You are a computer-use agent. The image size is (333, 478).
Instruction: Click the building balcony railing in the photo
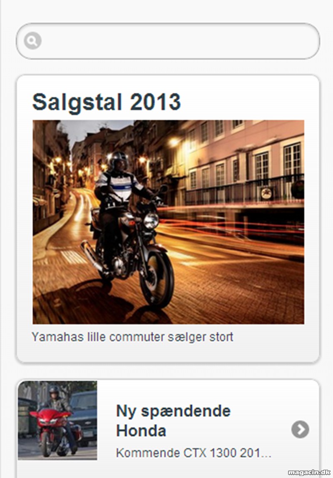pyautogui.click(x=245, y=190)
